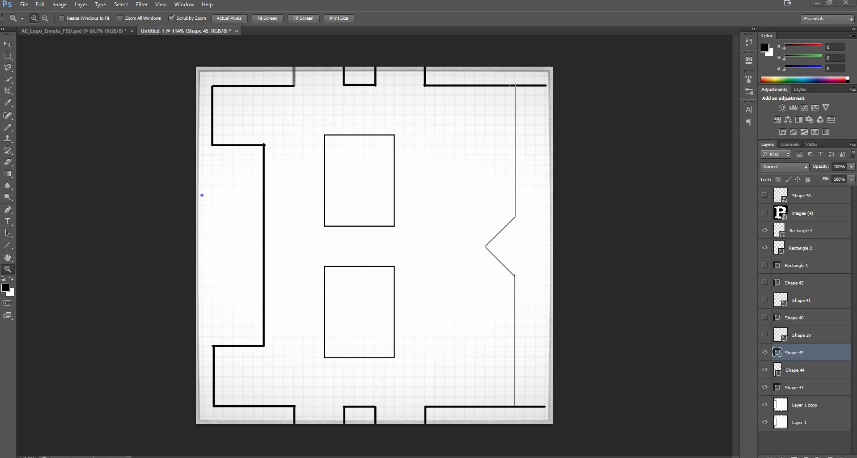
Task: Click the Actual Pixels button
Action: [229, 18]
